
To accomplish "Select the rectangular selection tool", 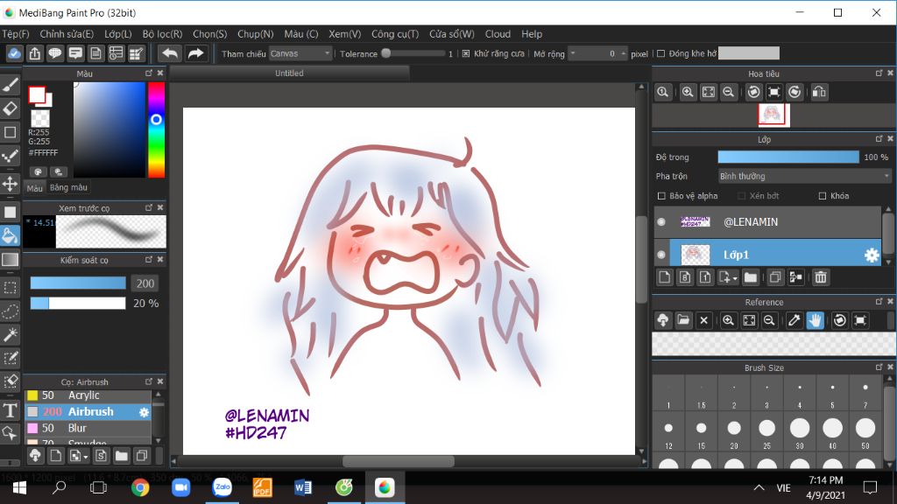I will tap(11, 287).
